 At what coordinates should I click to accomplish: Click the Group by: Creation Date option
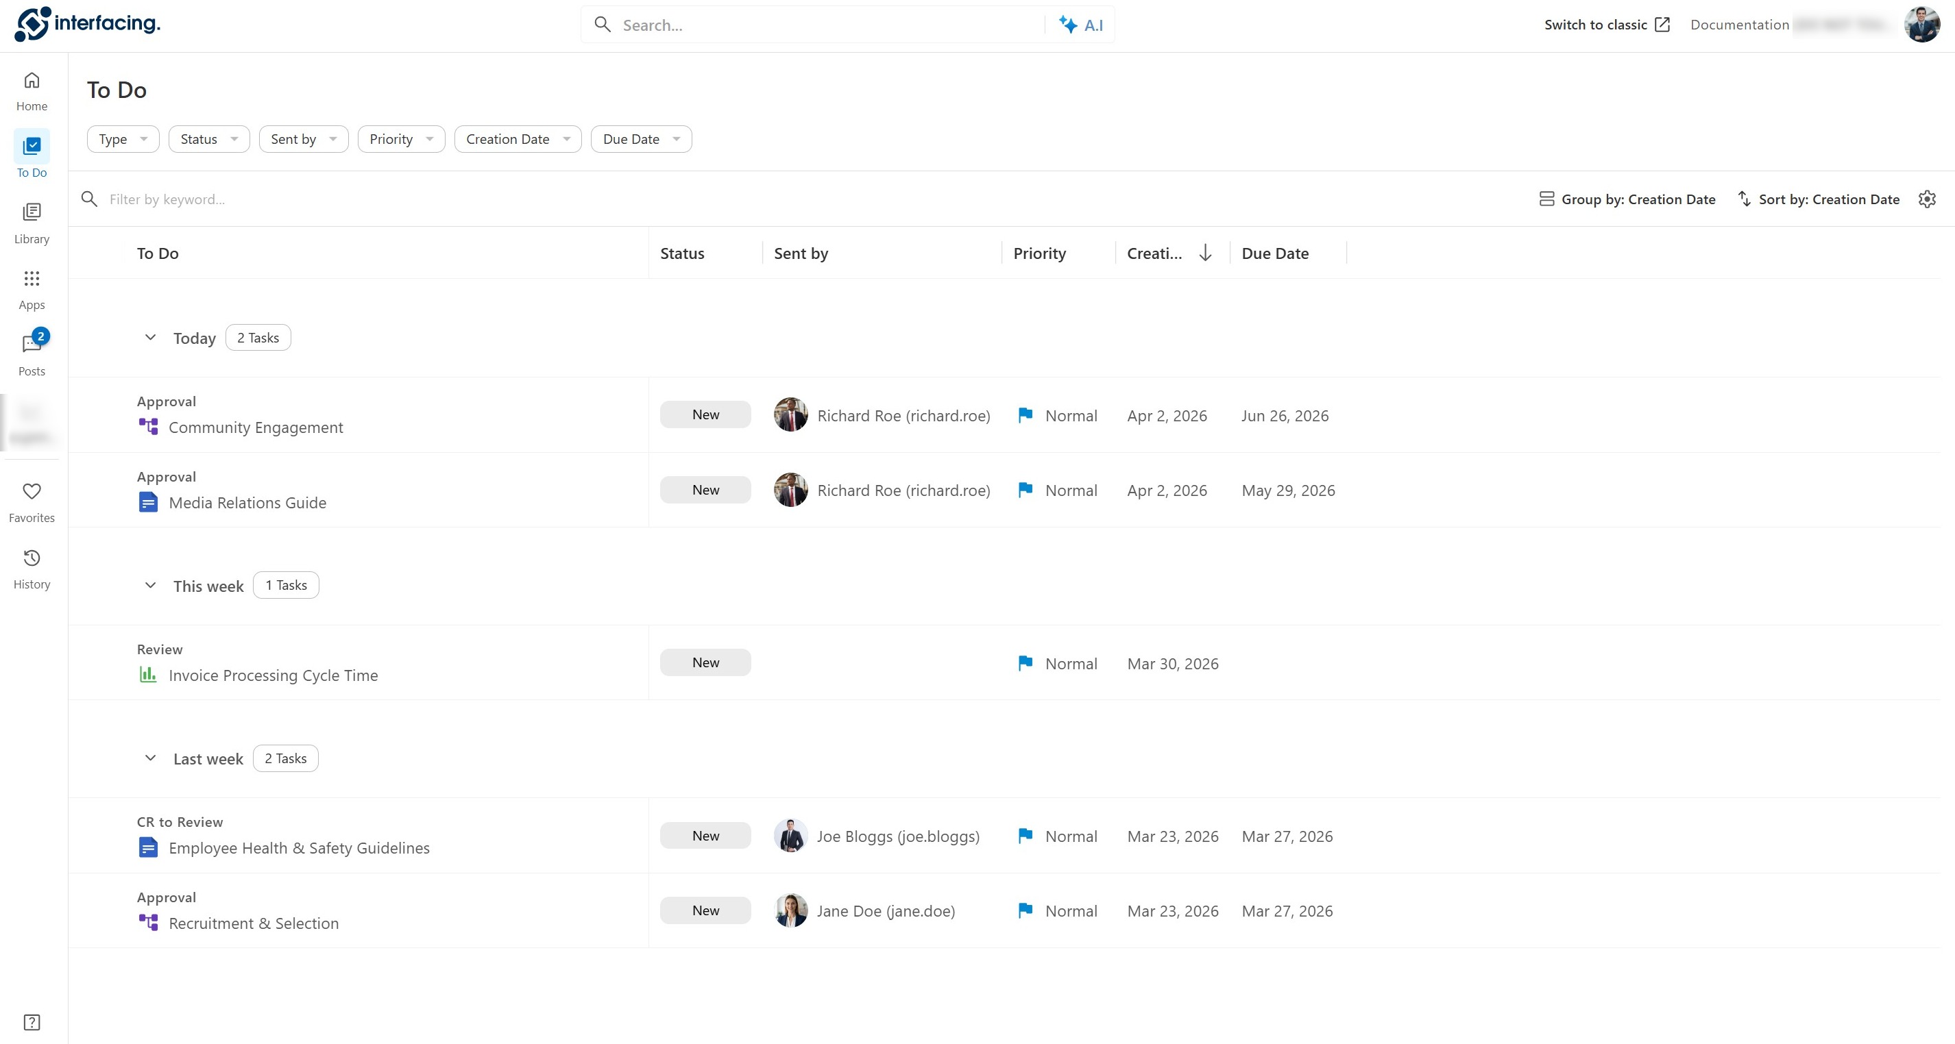click(x=1627, y=199)
